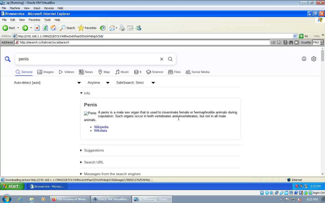Open the IE Search pane

[68, 28]
